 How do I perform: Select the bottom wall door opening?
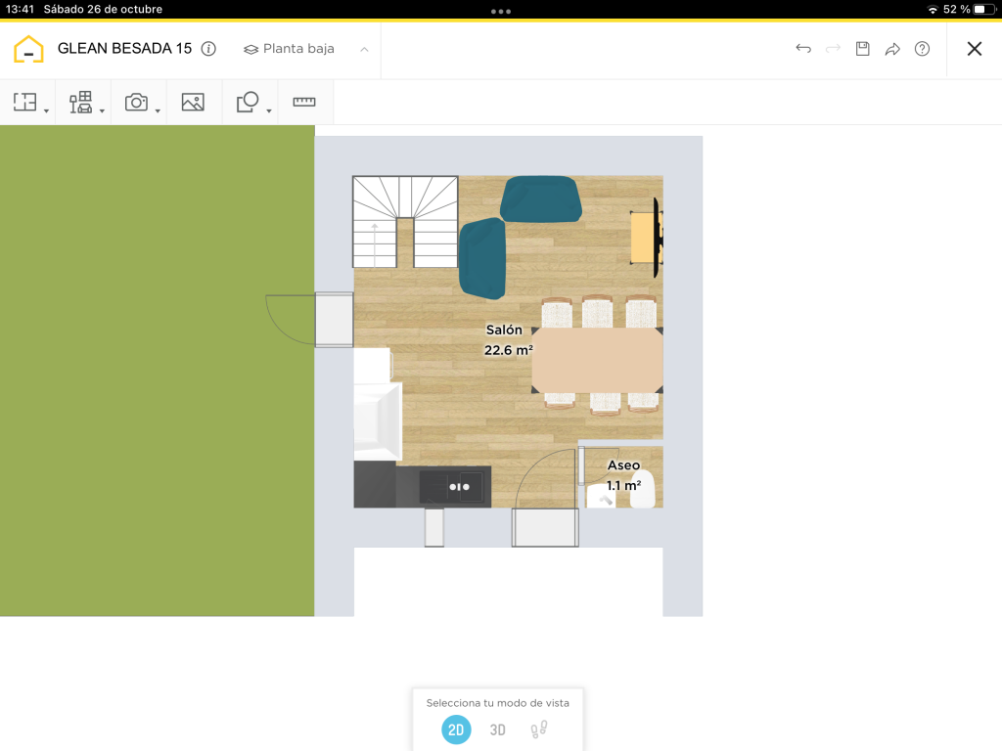tap(545, 527)
